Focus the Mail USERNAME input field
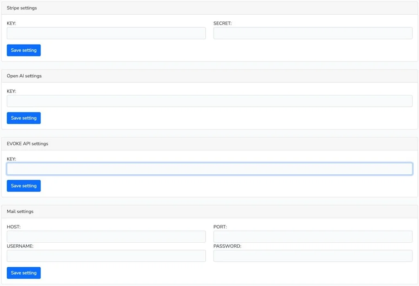This screenshot has width=419, height=286. point(106,256)
